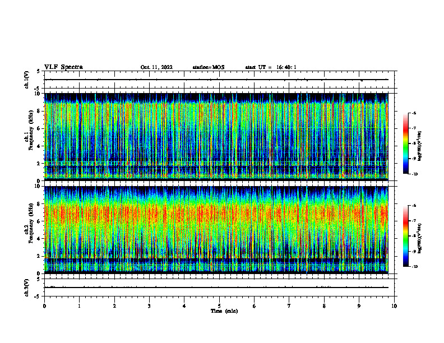Click the "6" minute tick on time axis
444x343 pixels.
click(255, 306)
